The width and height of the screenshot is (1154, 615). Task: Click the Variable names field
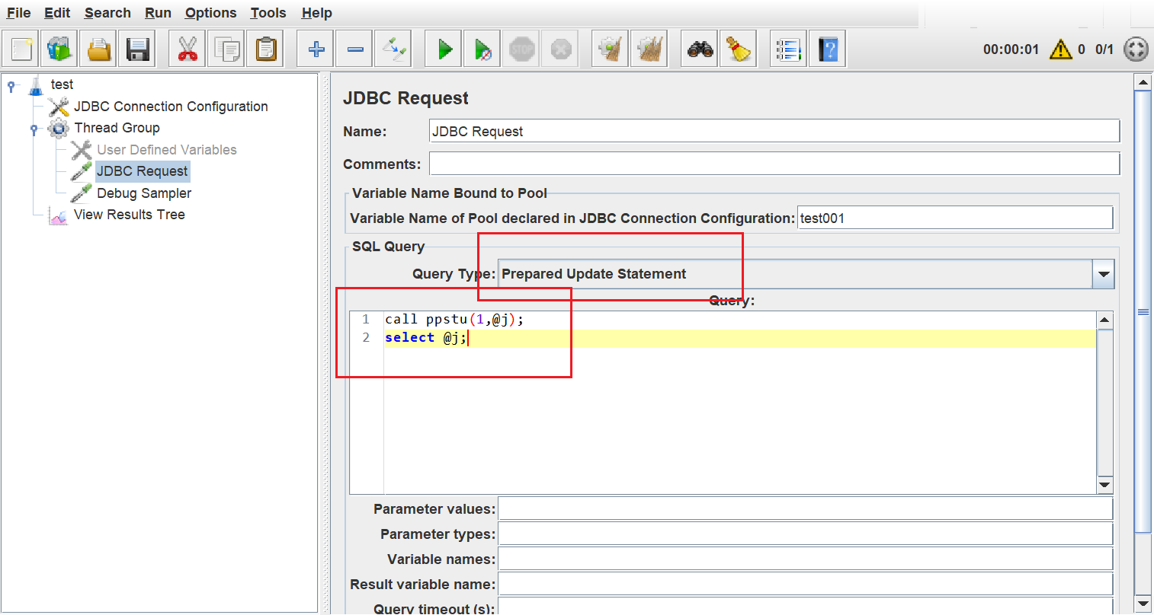point(805,559)
